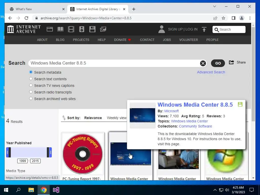Click the top-right Search input field
This screenshot has width=260, height=195.
(x=229, y=29)
